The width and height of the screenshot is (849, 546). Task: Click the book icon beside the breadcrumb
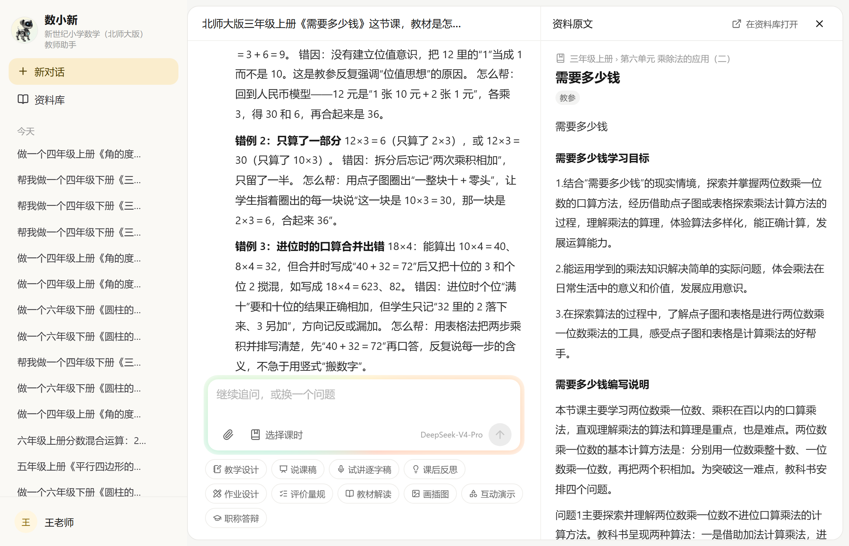click(x=560, y=58)
